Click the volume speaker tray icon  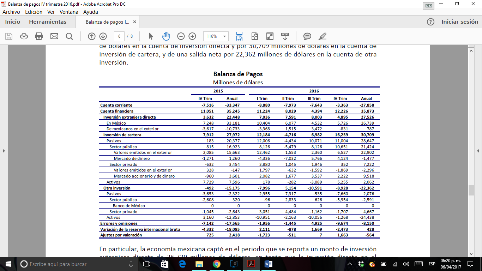coord(406,264)
